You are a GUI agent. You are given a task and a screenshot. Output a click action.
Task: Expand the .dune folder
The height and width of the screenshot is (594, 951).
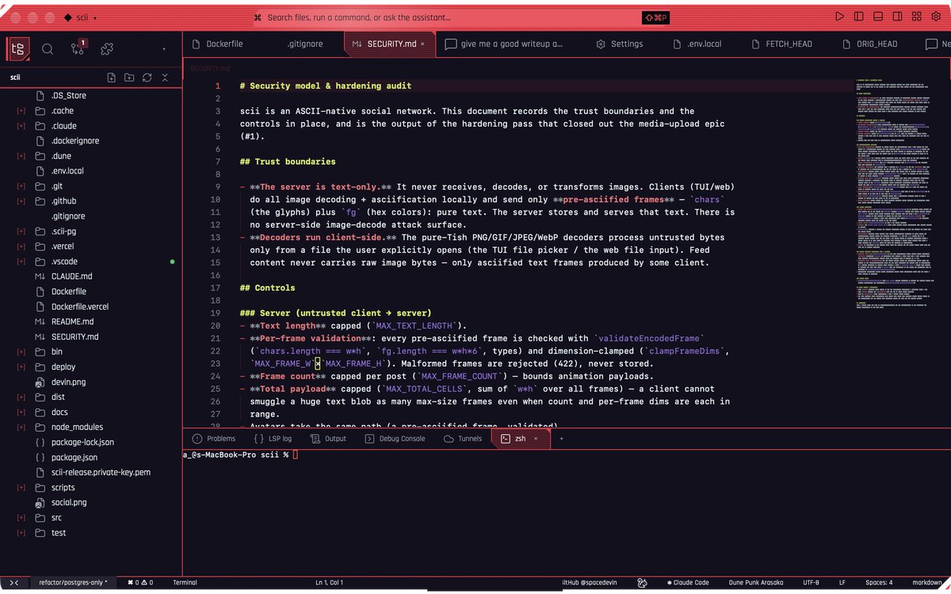[21, 156]
